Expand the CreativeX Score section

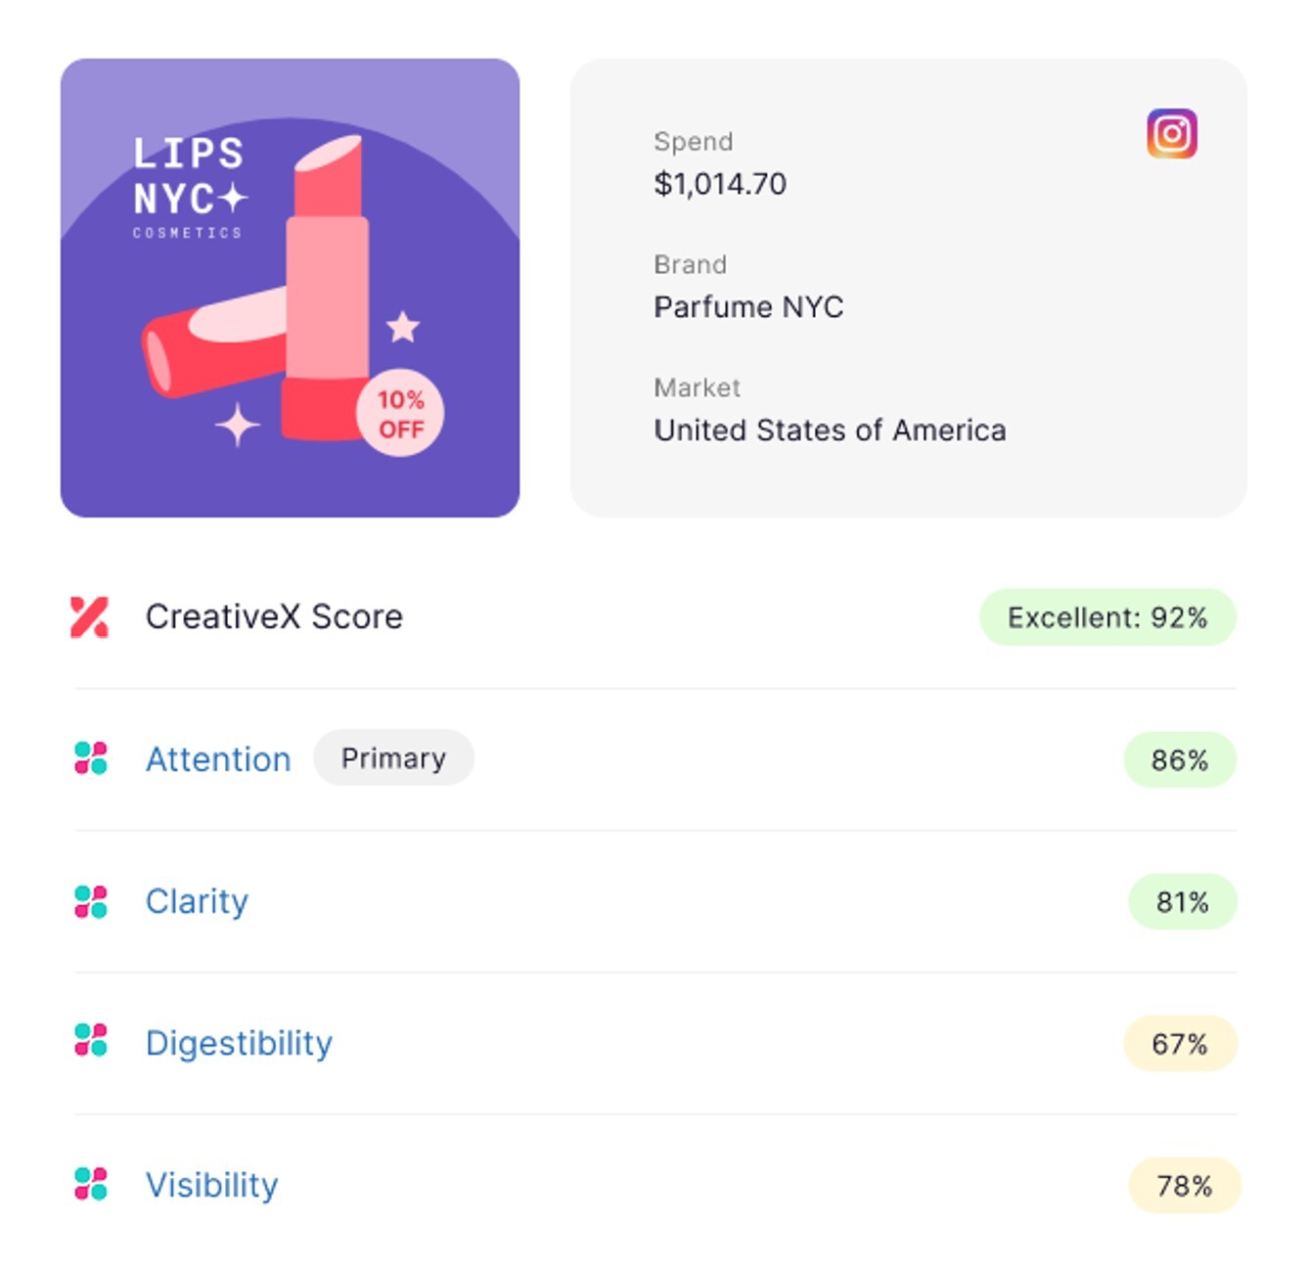(x=273, y=616)
